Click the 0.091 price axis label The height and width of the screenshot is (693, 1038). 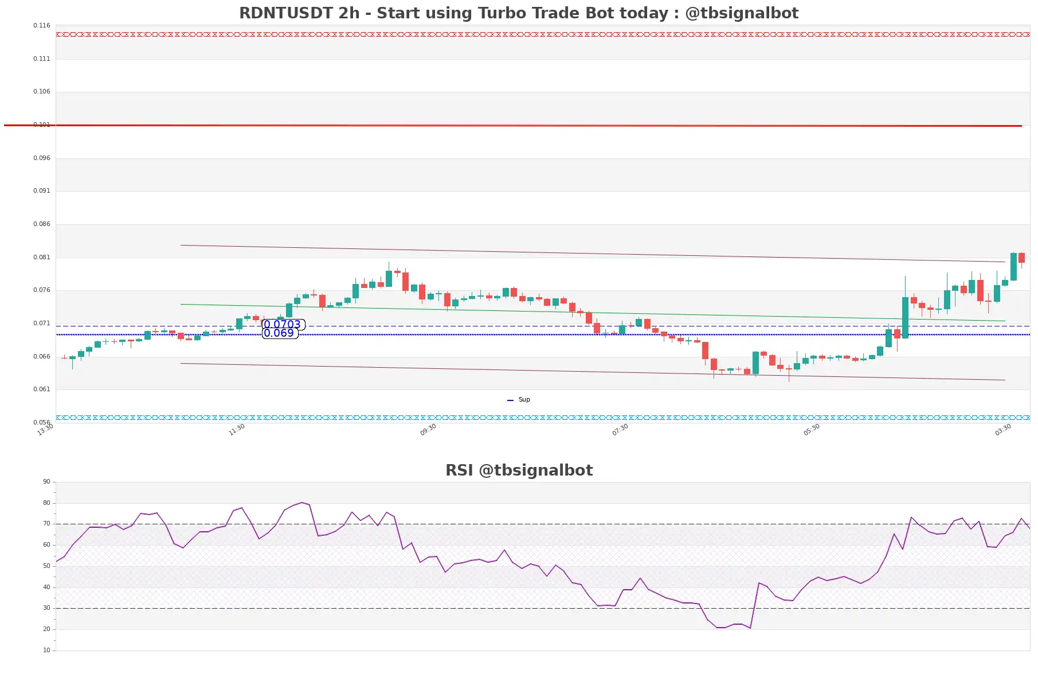click(42, 191)
